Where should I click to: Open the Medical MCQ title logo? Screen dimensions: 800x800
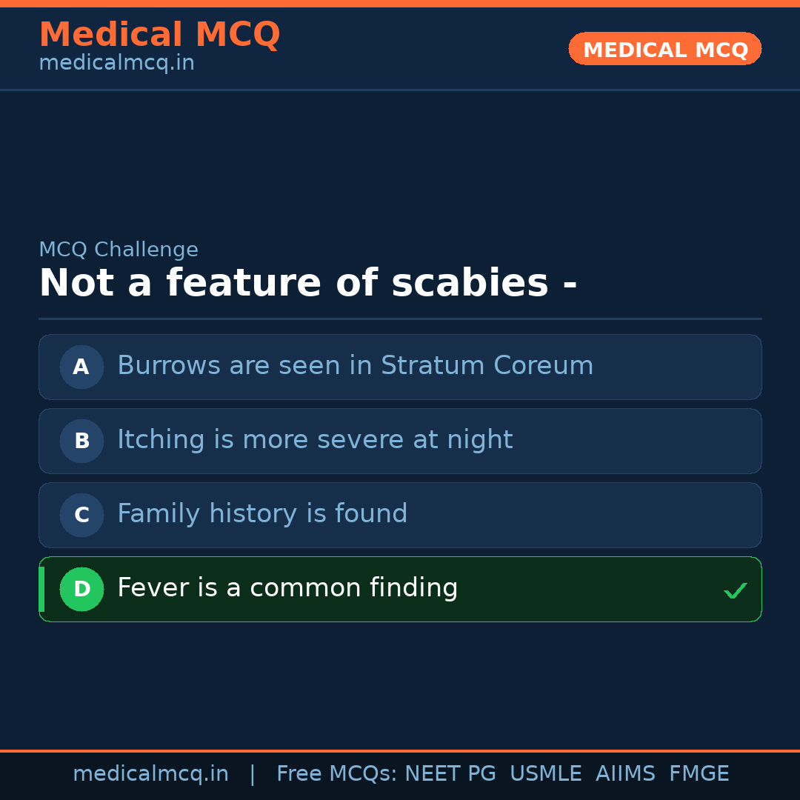pyautogui.click(x=159, y=35)
